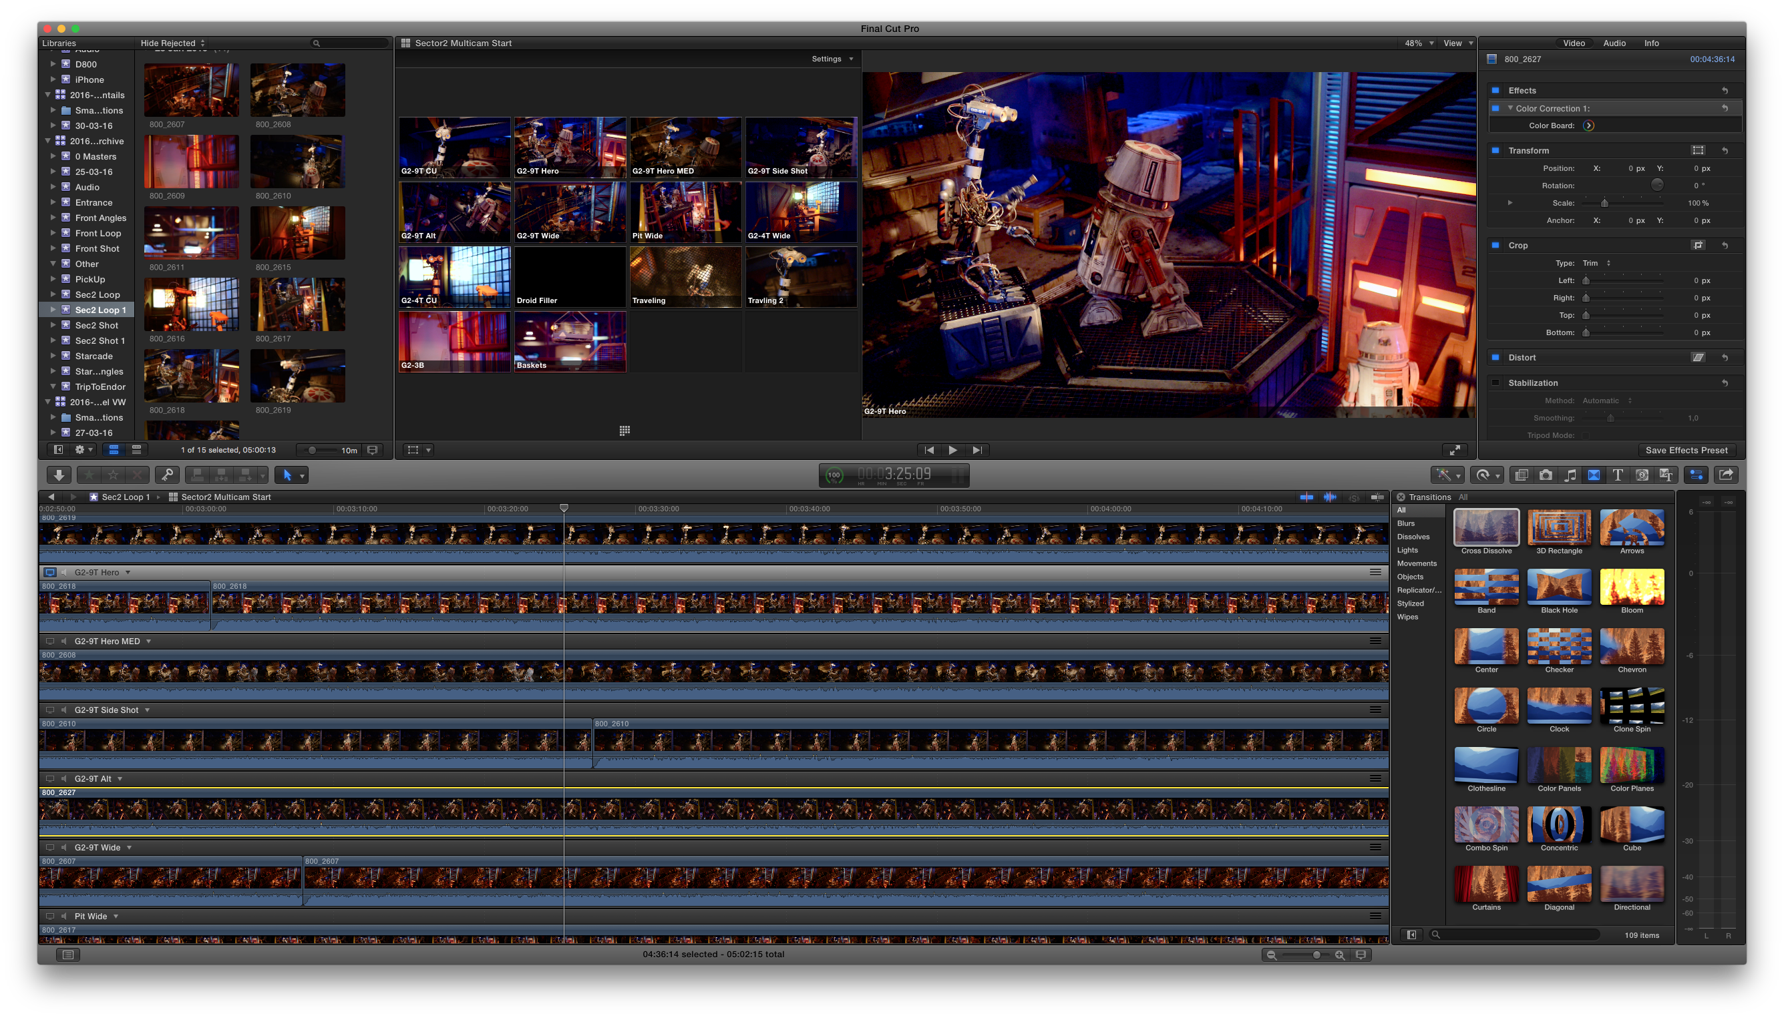This screenshot has width=1784, height=1018.
Task: Open the Crop Type Trim dropdown
Action: tap(1596, 264)
